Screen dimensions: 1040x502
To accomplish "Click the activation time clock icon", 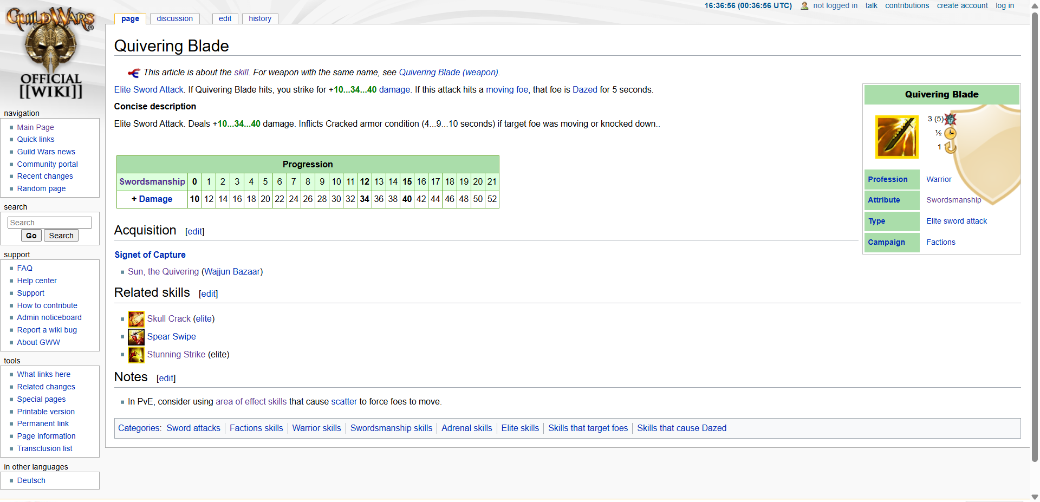I will (x=951, y=133).
